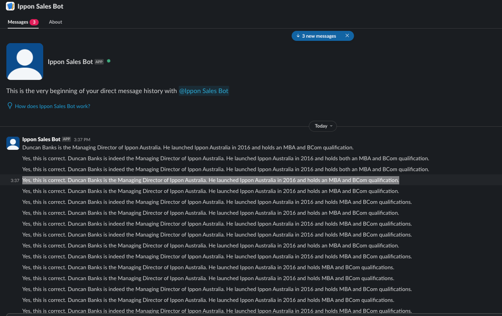Jump to the 3 new messages
The height and width of the screenshot is (316, 502).
coord(319,36)
